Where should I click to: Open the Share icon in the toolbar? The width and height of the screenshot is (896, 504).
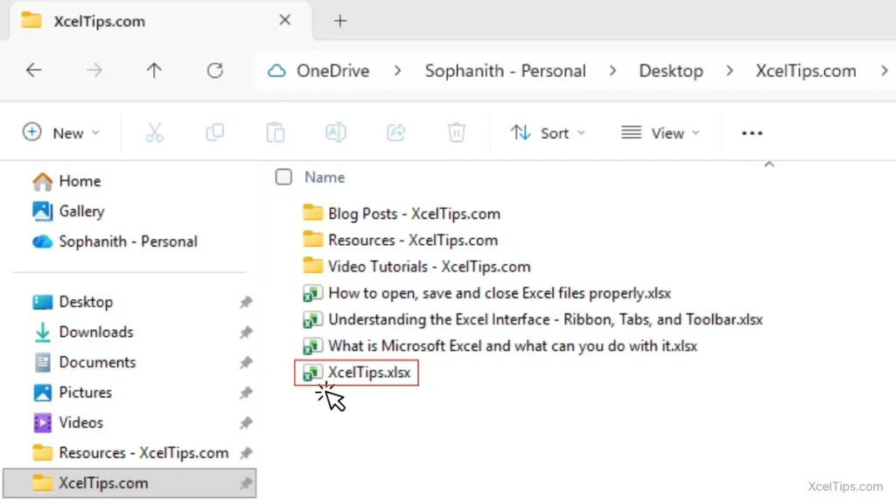(x=395, y=132)
